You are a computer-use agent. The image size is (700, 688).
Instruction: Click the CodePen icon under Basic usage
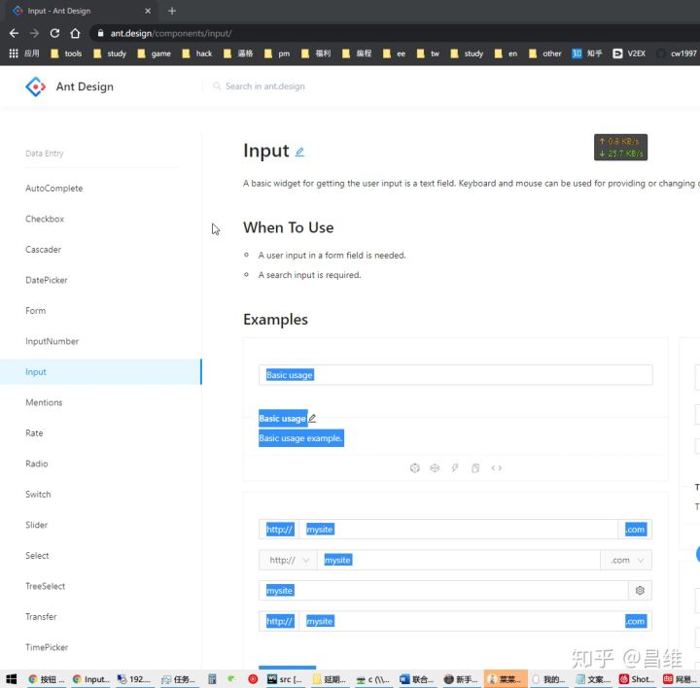click(435, 468)
